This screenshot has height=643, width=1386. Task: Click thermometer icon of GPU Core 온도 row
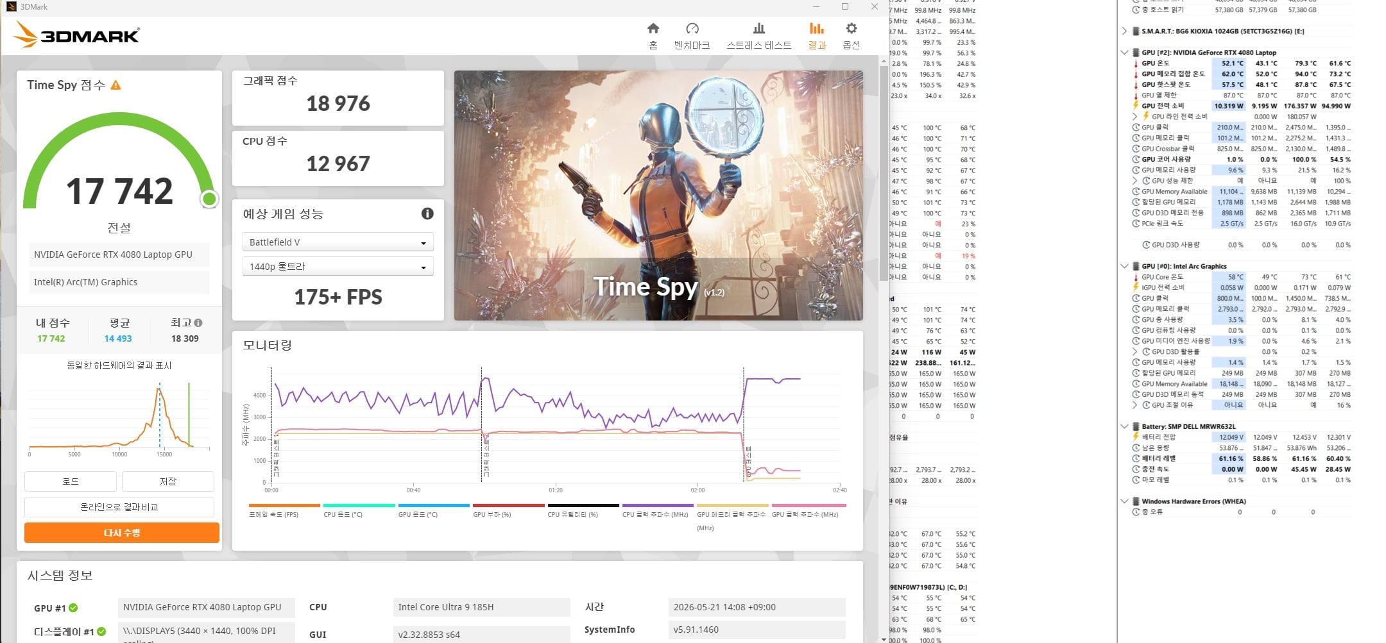[x=1136, y=277]
